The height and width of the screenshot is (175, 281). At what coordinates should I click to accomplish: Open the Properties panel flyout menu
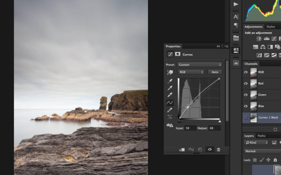click(226, 46)
